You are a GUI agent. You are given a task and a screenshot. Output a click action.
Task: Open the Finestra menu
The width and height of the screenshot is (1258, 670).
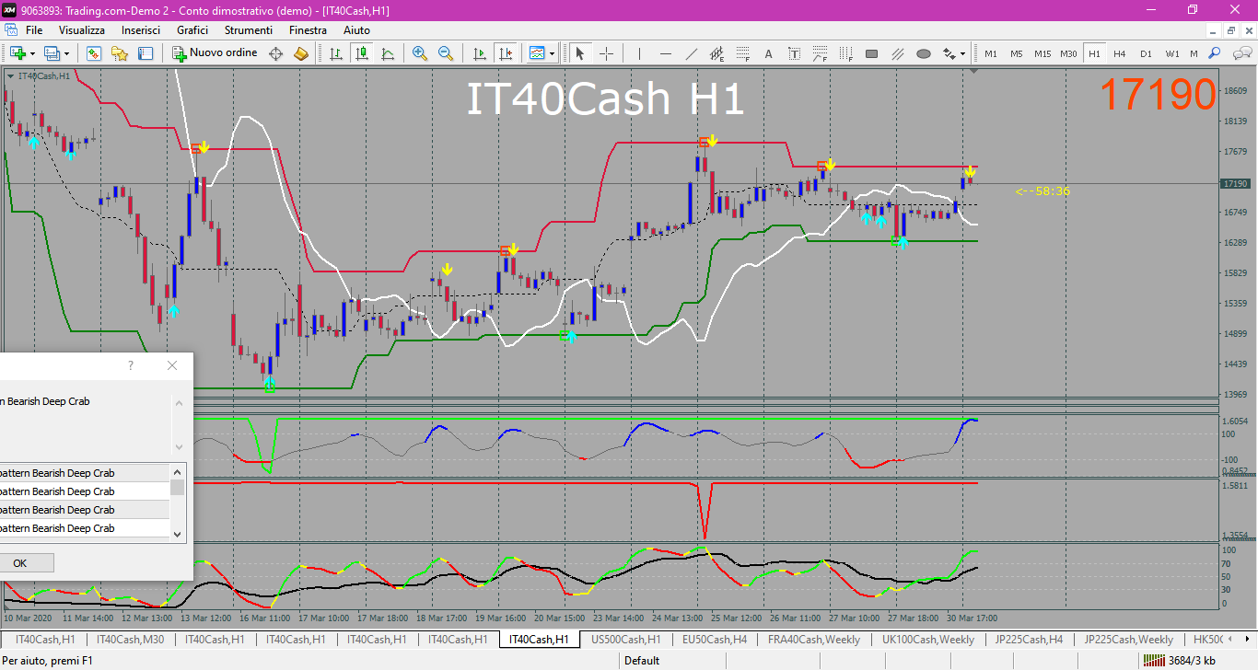(308, 30)
